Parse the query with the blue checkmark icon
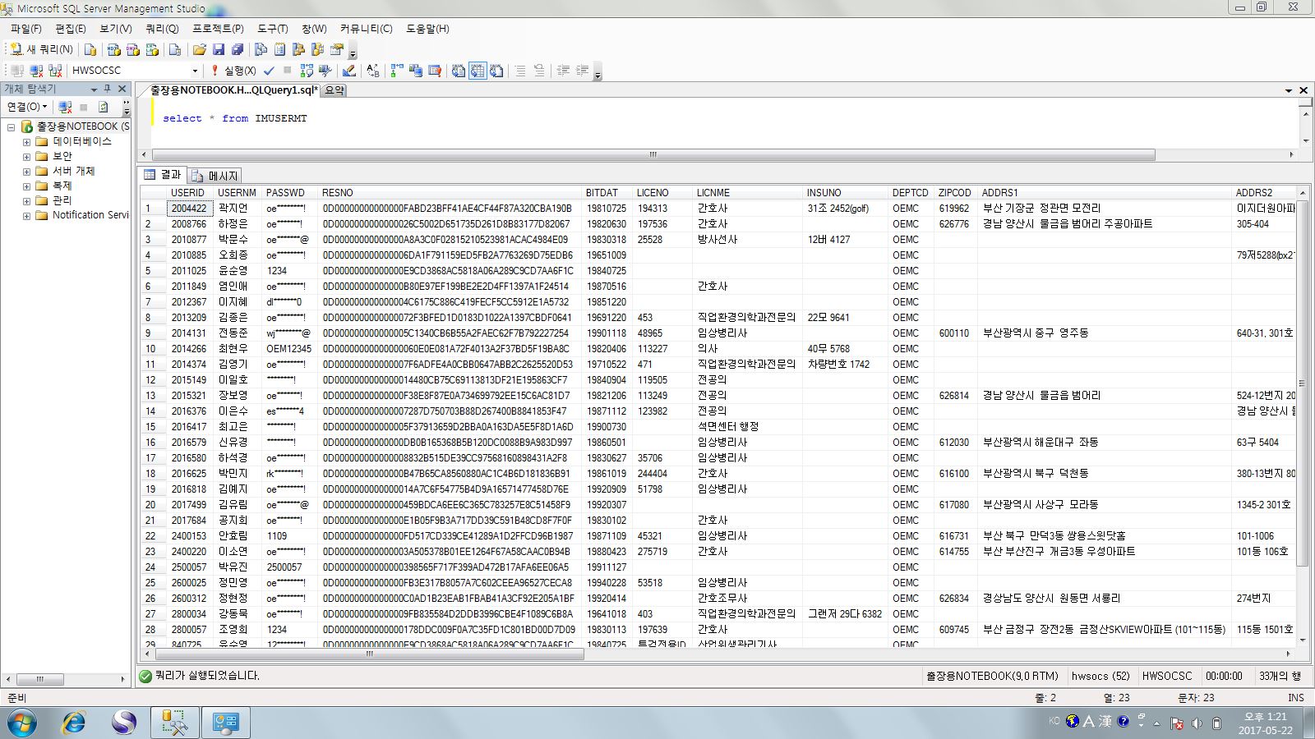Image resolution: width=1315 pixels, height=739 pixels. click(x=269, y=71)
